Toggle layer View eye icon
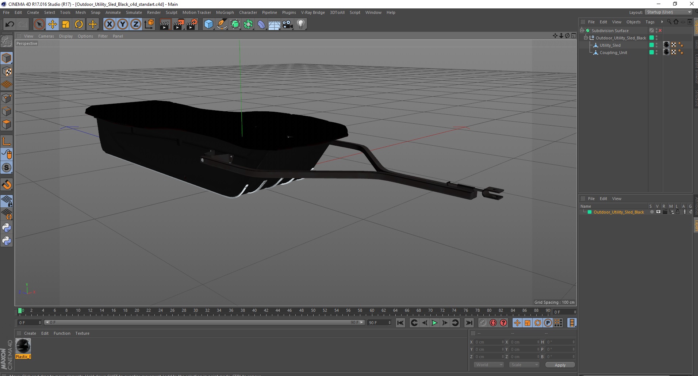Image resolution: width=698 pixels, height=376 pixels. (x=658, y=212)
